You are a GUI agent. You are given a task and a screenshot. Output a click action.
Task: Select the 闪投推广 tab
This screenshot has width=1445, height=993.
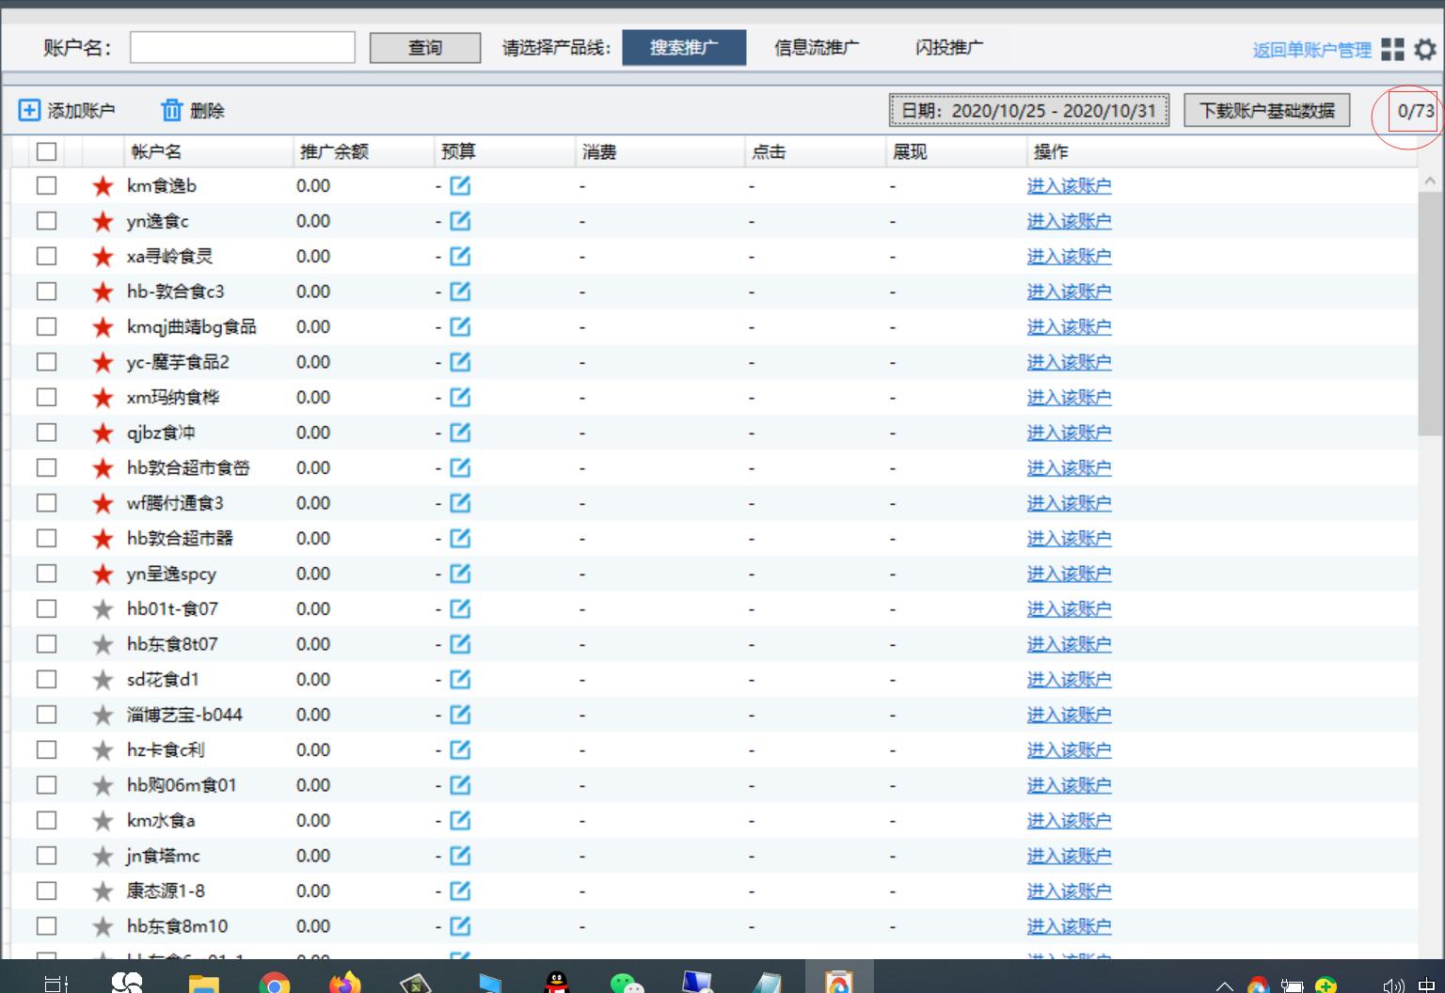click(x=948, y=48)
